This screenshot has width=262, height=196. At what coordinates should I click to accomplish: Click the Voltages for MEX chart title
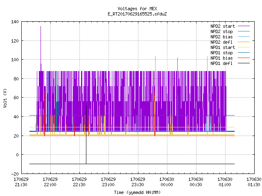[137, 9]
